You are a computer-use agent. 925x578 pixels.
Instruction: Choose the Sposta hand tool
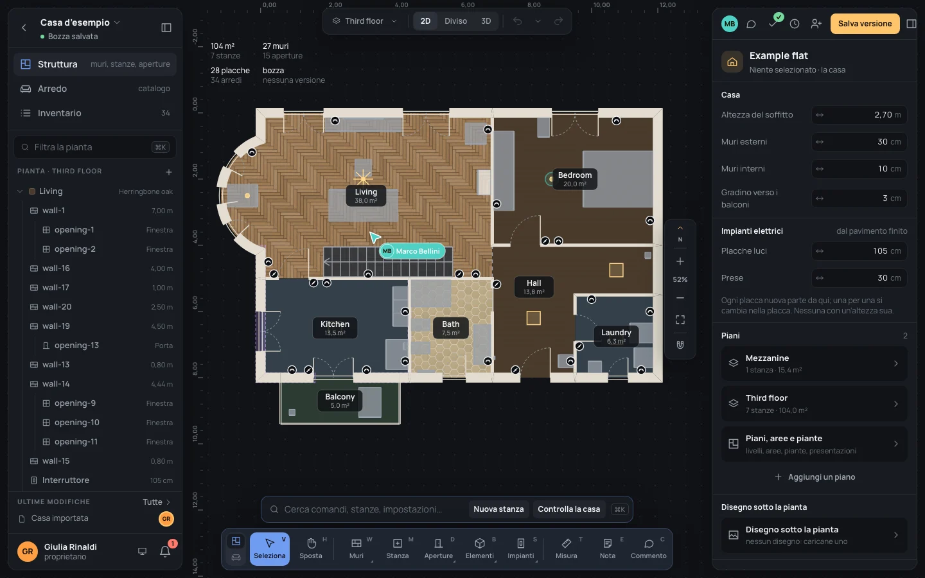tap(311, 549)
